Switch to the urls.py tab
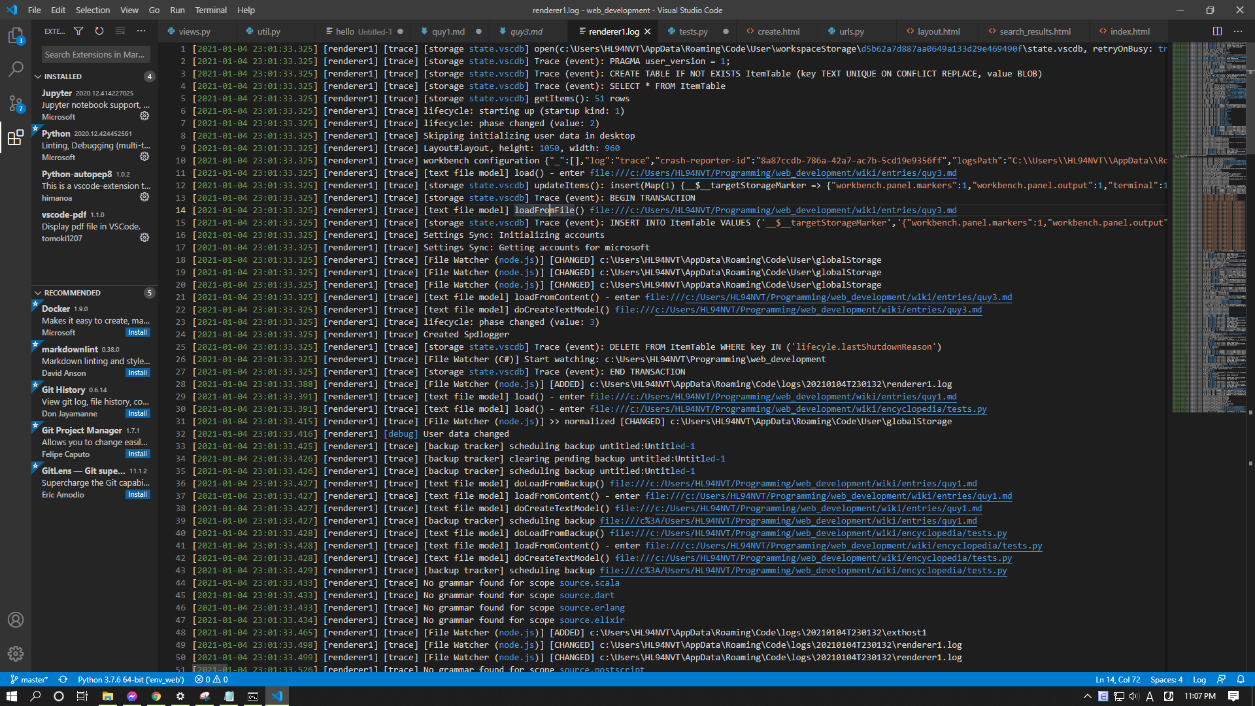 [851, 31]
